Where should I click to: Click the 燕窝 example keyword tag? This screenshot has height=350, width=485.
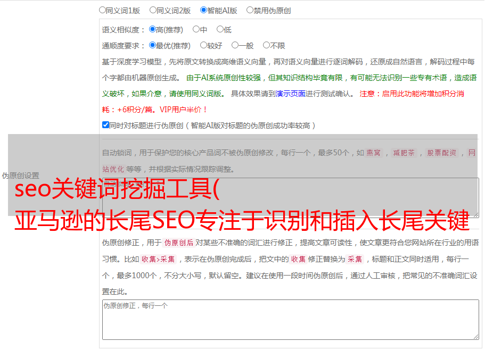(374, 153)
